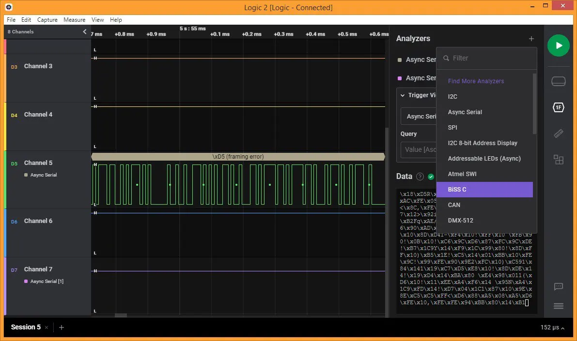Screen dimensions: 577x341
Task: Expand the 152 µs zoom indicator
Action: (x=552, y=327)
